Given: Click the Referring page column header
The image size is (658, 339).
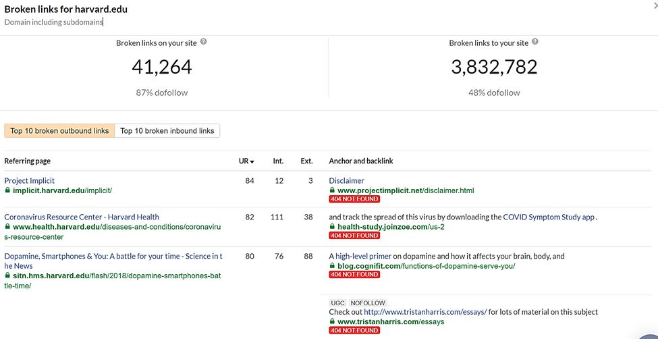Looking at the screenshot, I should [x=27, y=161].
